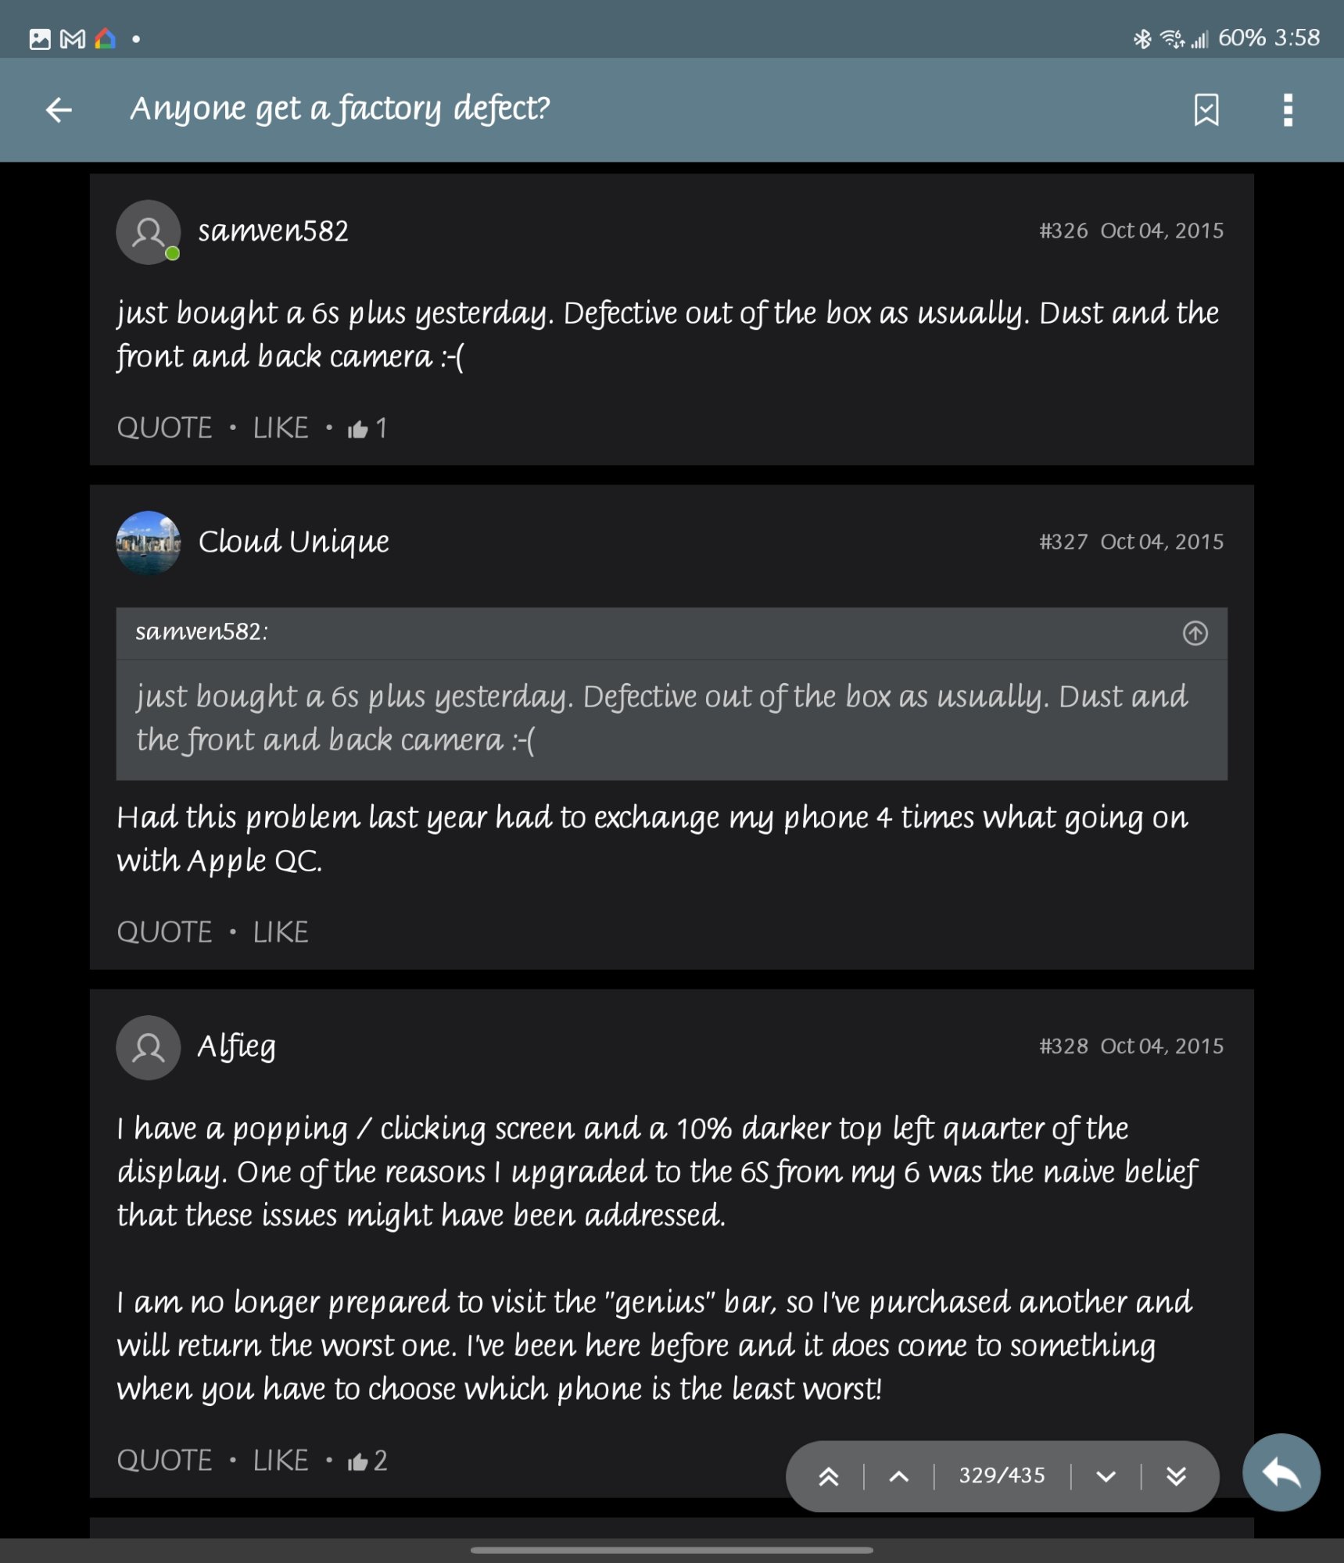Open samven582's avatar profile

coord(149,232)
